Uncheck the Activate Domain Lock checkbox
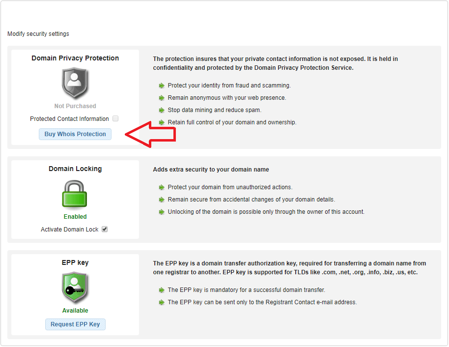 (105, 229)
